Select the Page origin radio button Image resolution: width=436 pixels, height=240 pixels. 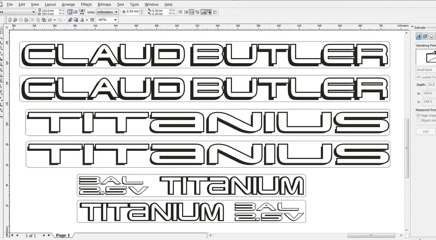(418, 115)
